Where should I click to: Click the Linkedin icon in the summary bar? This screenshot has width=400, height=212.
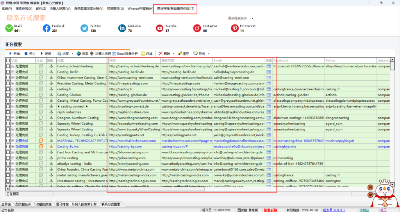pyautogui.click(x=122, y=28)
